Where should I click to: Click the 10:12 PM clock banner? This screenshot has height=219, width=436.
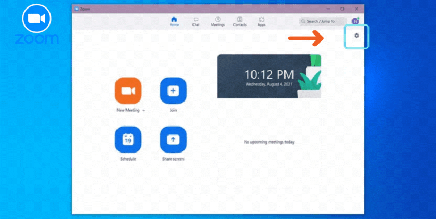click(269, 75)
